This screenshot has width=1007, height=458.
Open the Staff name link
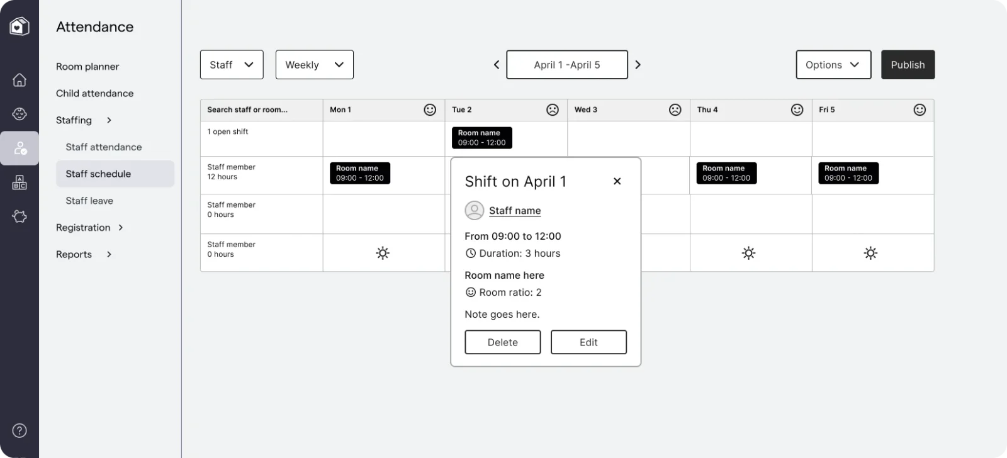click(514, 211)
